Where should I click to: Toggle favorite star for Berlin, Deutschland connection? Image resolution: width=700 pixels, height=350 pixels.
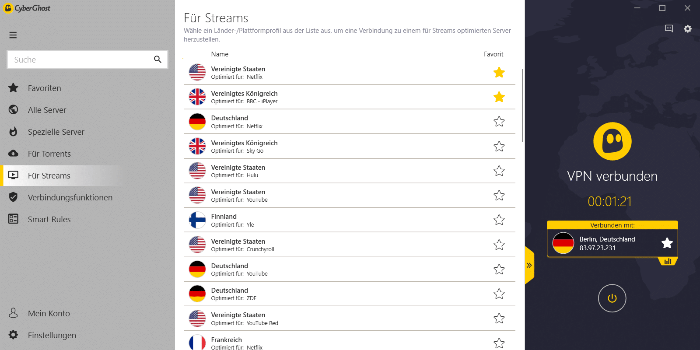pos(667,243)
